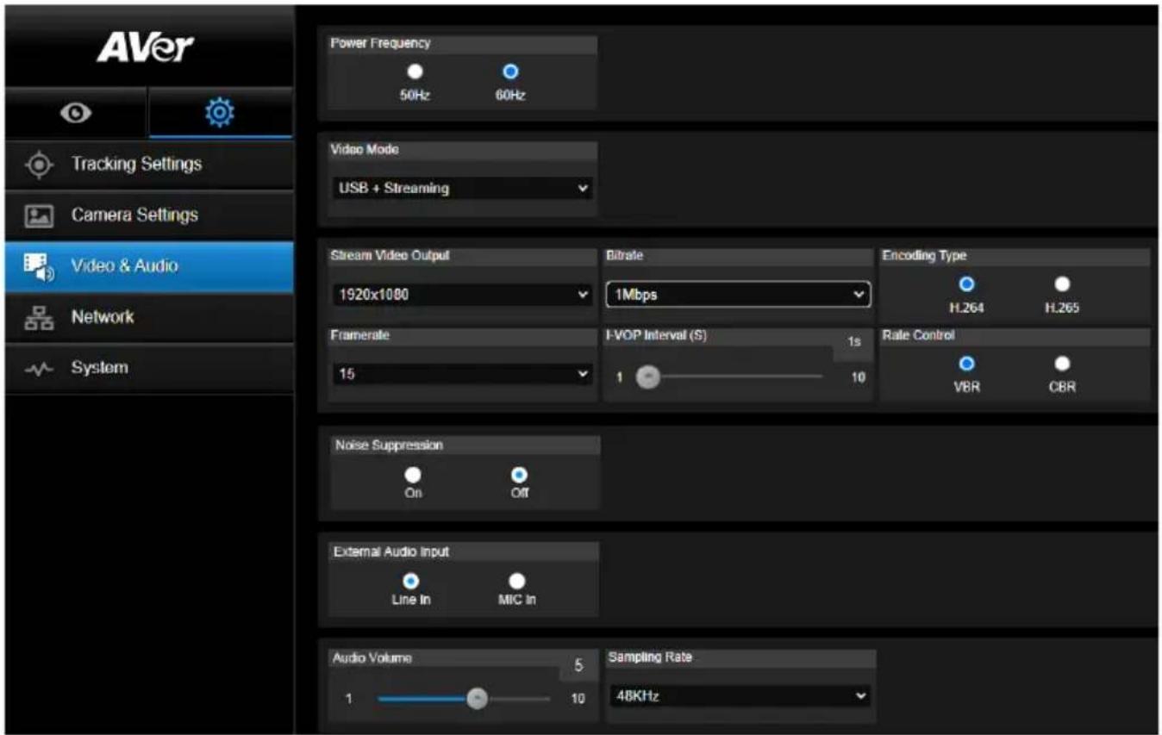Set rate control to VBR

[966, 364]
